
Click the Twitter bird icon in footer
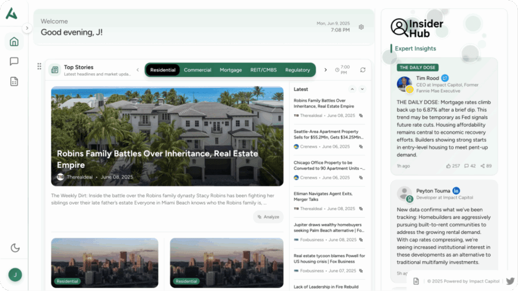pyautogui.click(x=510, y=281)
